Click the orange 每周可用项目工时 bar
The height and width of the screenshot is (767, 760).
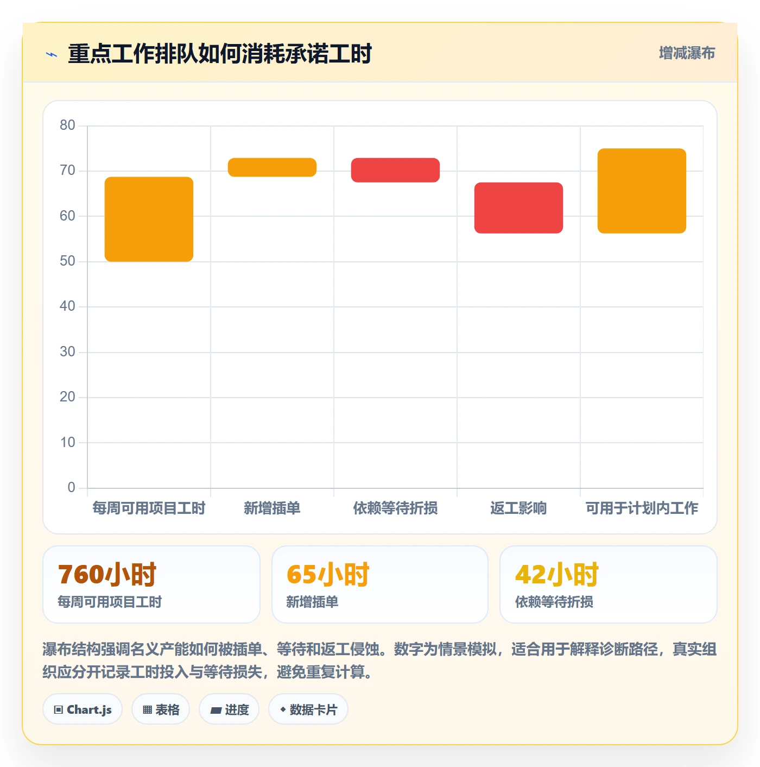click(x=149, y=219)
